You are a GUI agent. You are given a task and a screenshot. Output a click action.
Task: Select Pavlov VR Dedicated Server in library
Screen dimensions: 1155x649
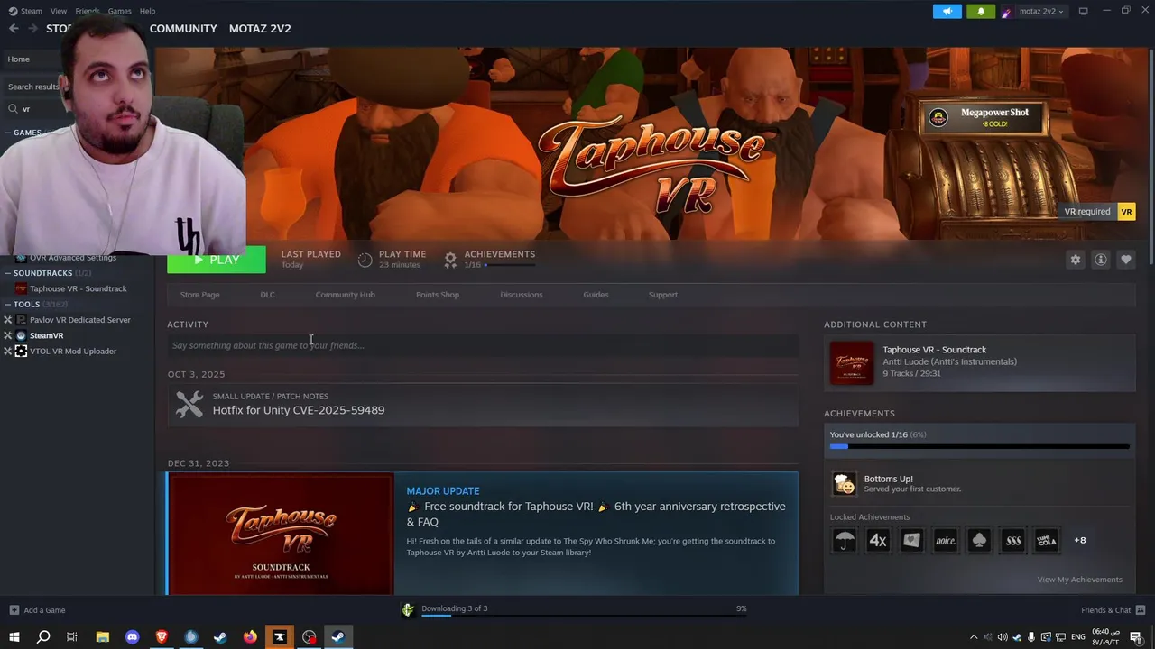click(x=79, y=320)
